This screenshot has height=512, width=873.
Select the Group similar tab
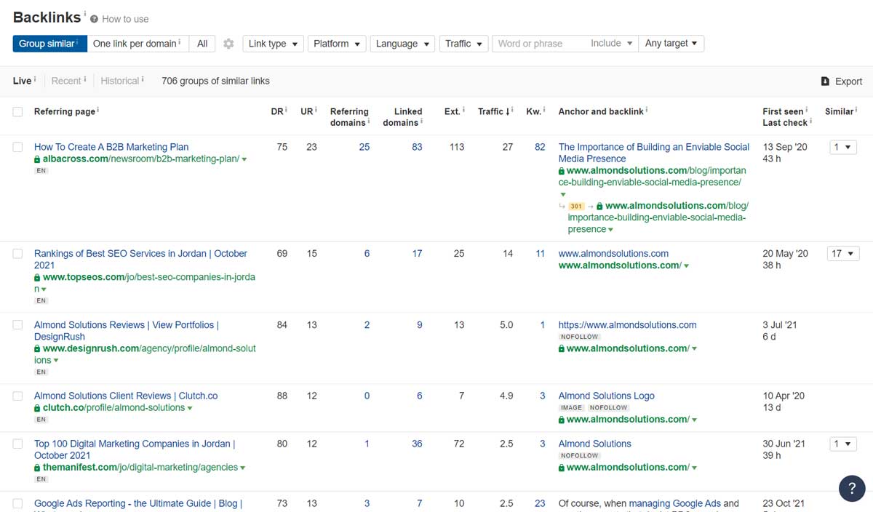pyautogui.click(x=49, y=44)
